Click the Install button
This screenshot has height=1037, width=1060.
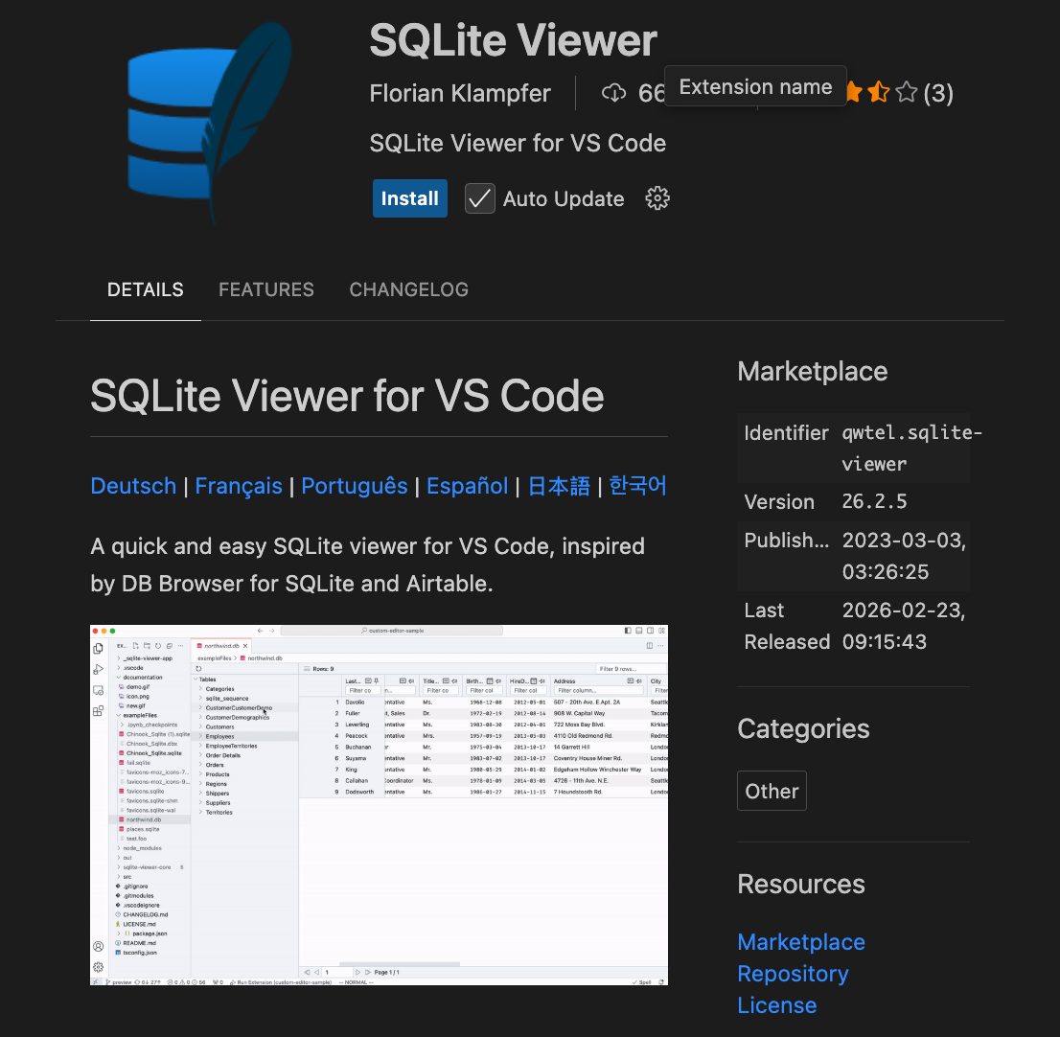pos(409,198)
